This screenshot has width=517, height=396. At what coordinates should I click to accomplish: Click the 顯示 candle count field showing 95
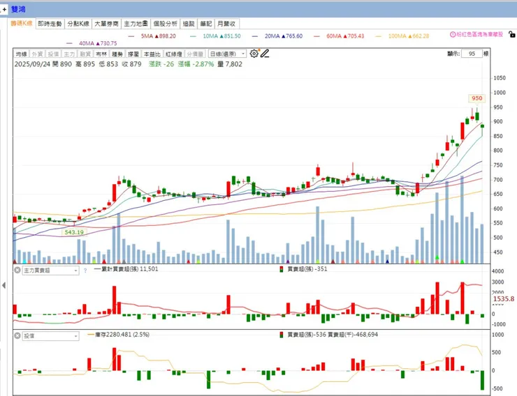click(x=472, y=54)
